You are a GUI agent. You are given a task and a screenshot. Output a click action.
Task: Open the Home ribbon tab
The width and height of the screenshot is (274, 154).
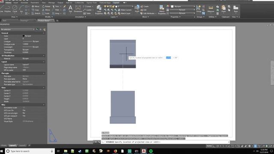point(8,3)
